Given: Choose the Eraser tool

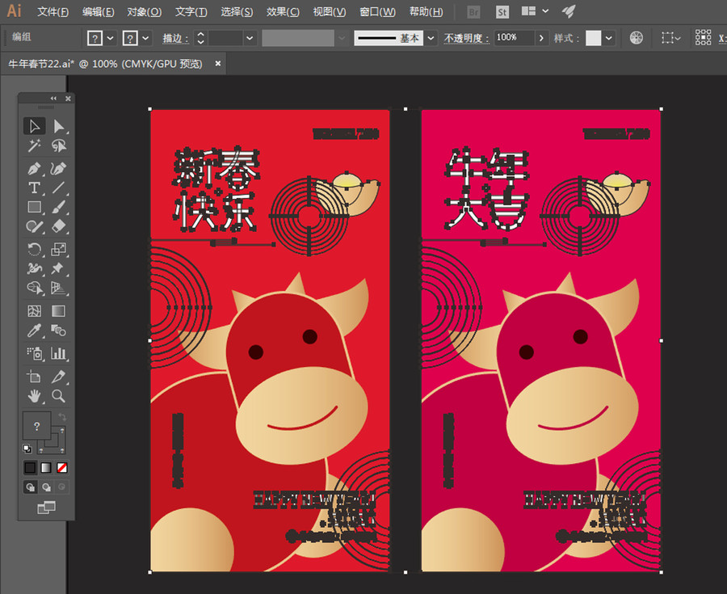Looking at the screenshot, I should (58, 226).
